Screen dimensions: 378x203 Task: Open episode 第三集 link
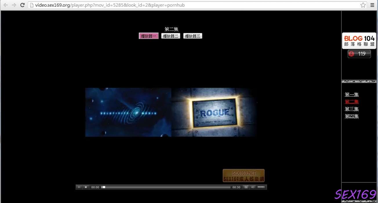coord(352,109)
